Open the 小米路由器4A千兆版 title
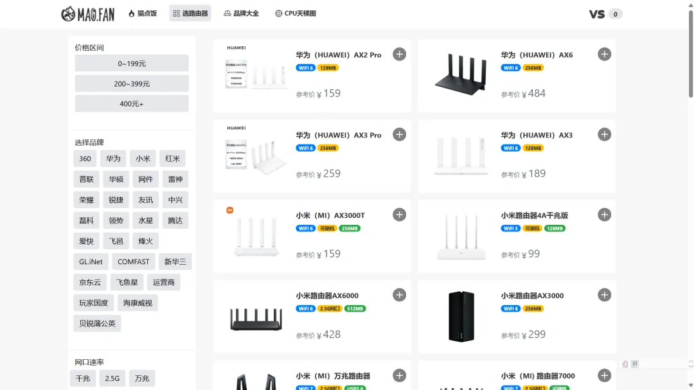The height and width of the screenshot is (390, 694). coord(534,216)
